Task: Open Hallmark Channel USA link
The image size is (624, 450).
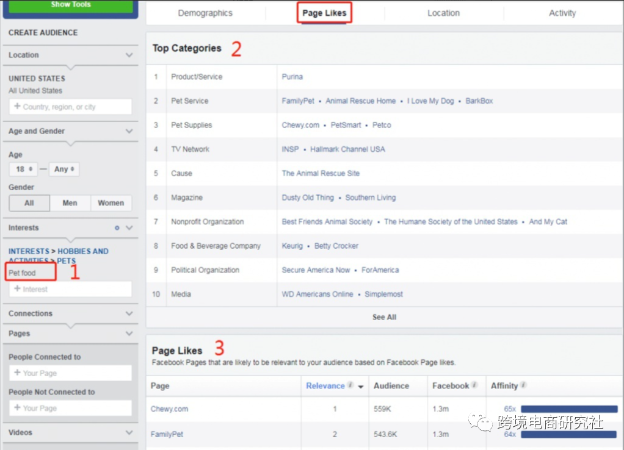Action: coord(347,149)
